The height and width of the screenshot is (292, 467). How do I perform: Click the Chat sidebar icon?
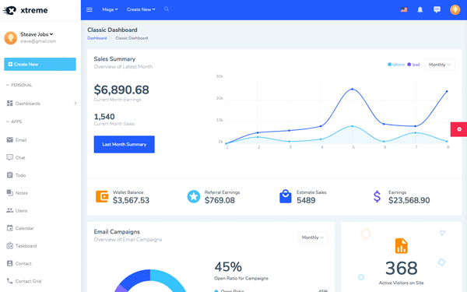point(10,157)
